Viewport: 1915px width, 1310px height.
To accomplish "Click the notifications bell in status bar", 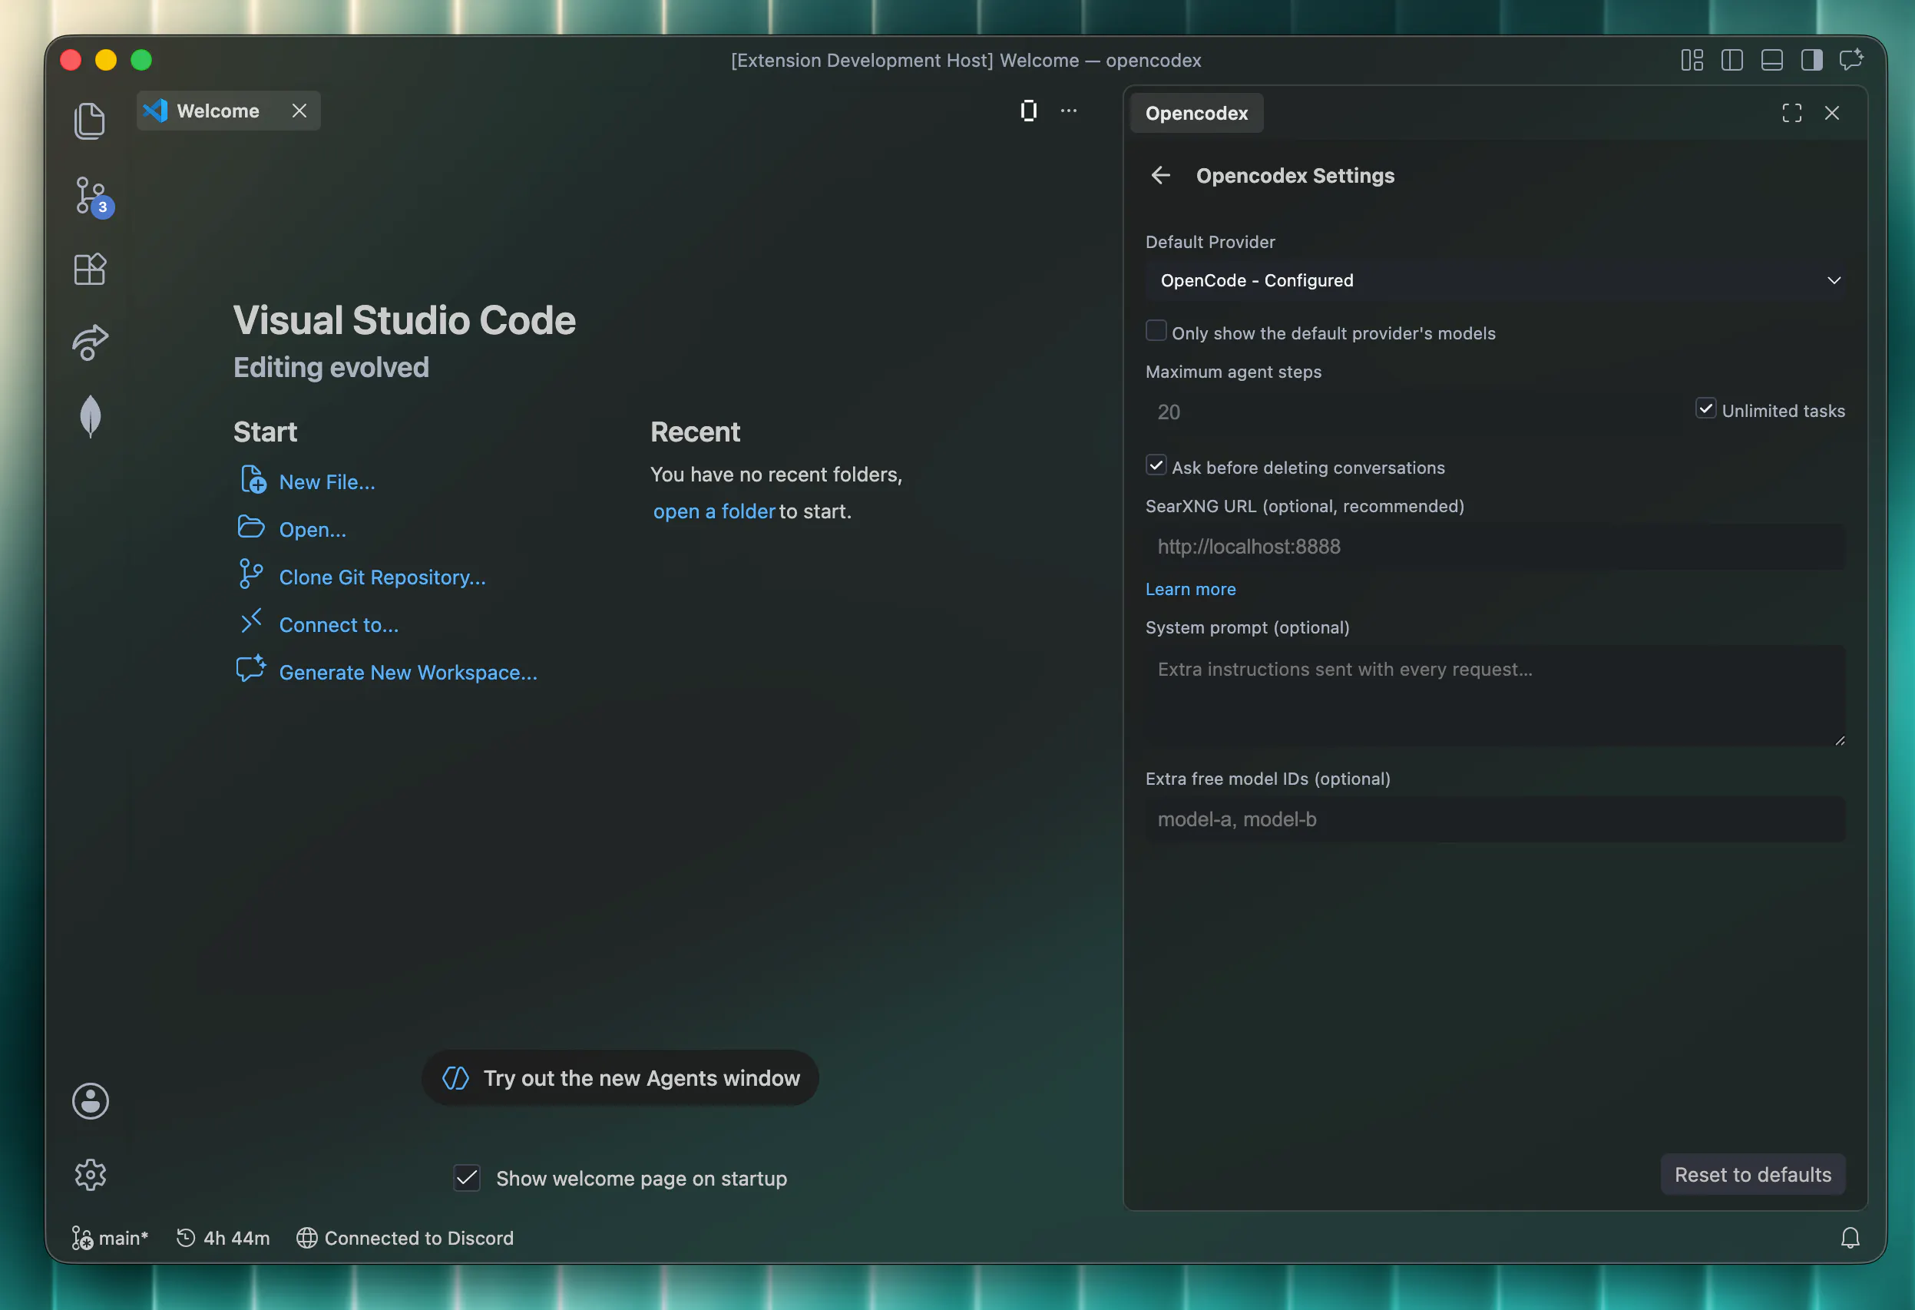I will point(1851,1238).
